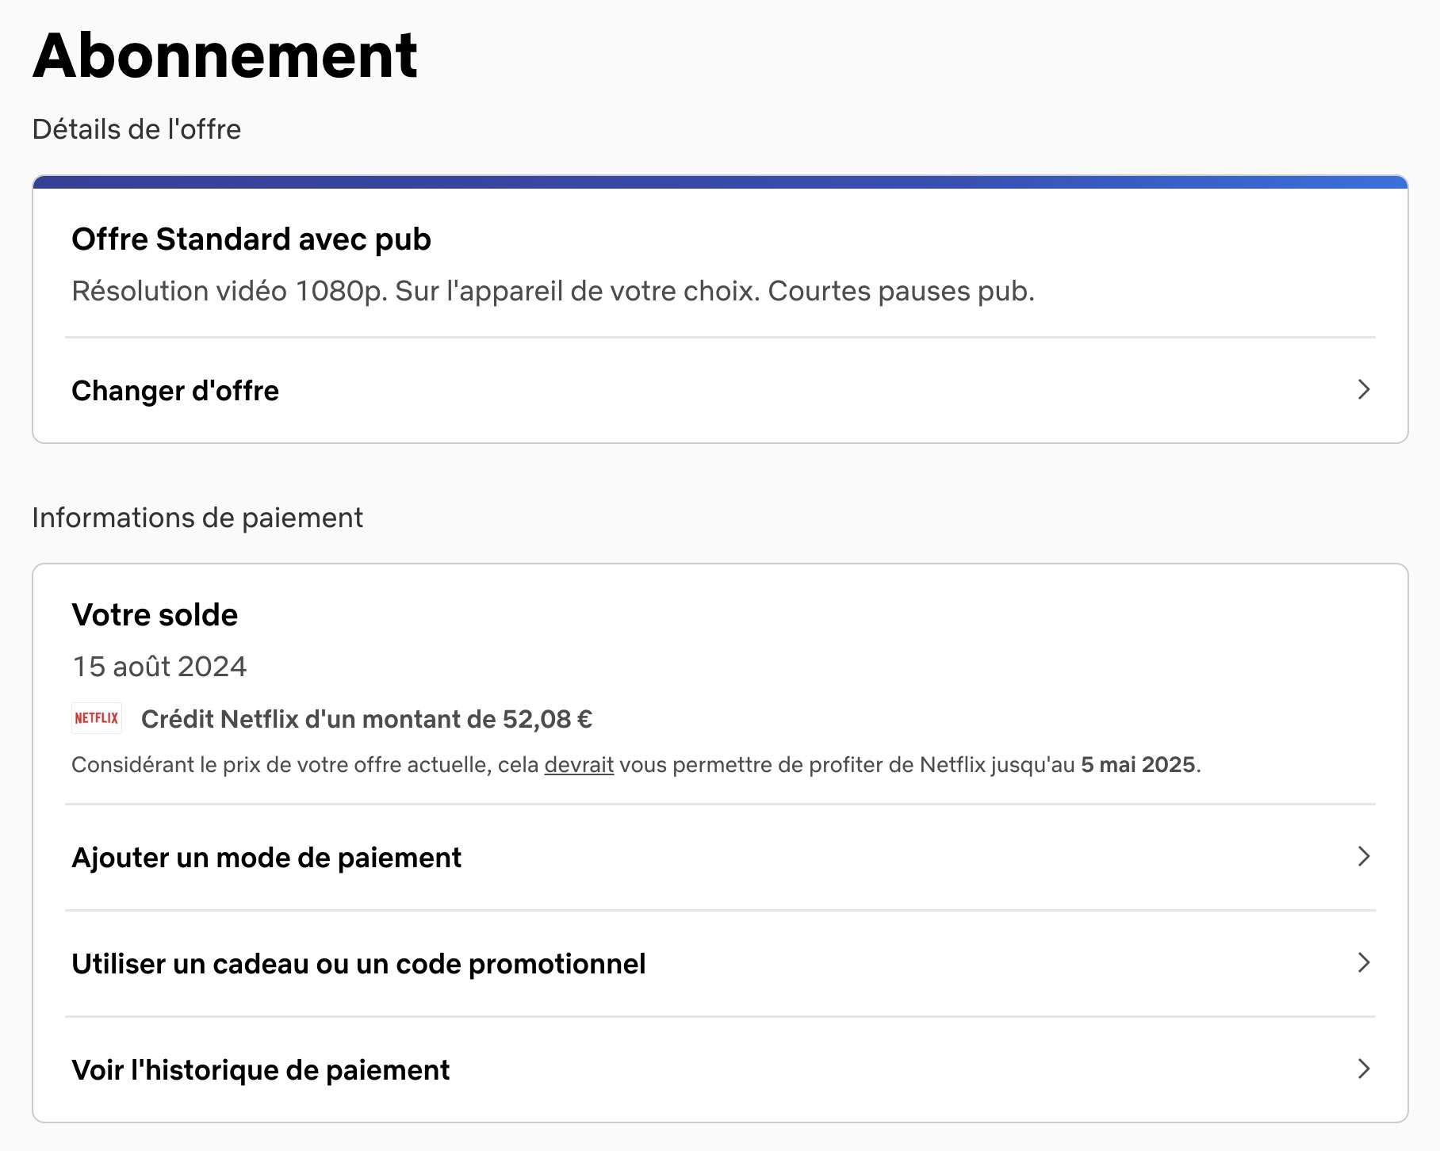This screenshot has width=1440, height=1151.
Task: Click the bold 5 mai 2025 date
Action: click(x=1138, y=765)
